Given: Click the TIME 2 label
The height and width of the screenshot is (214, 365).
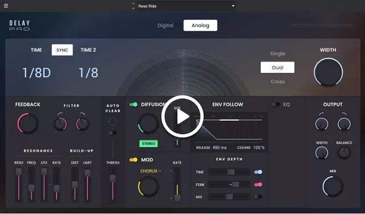Looking at the screenshot, I should tap(88, 50).
